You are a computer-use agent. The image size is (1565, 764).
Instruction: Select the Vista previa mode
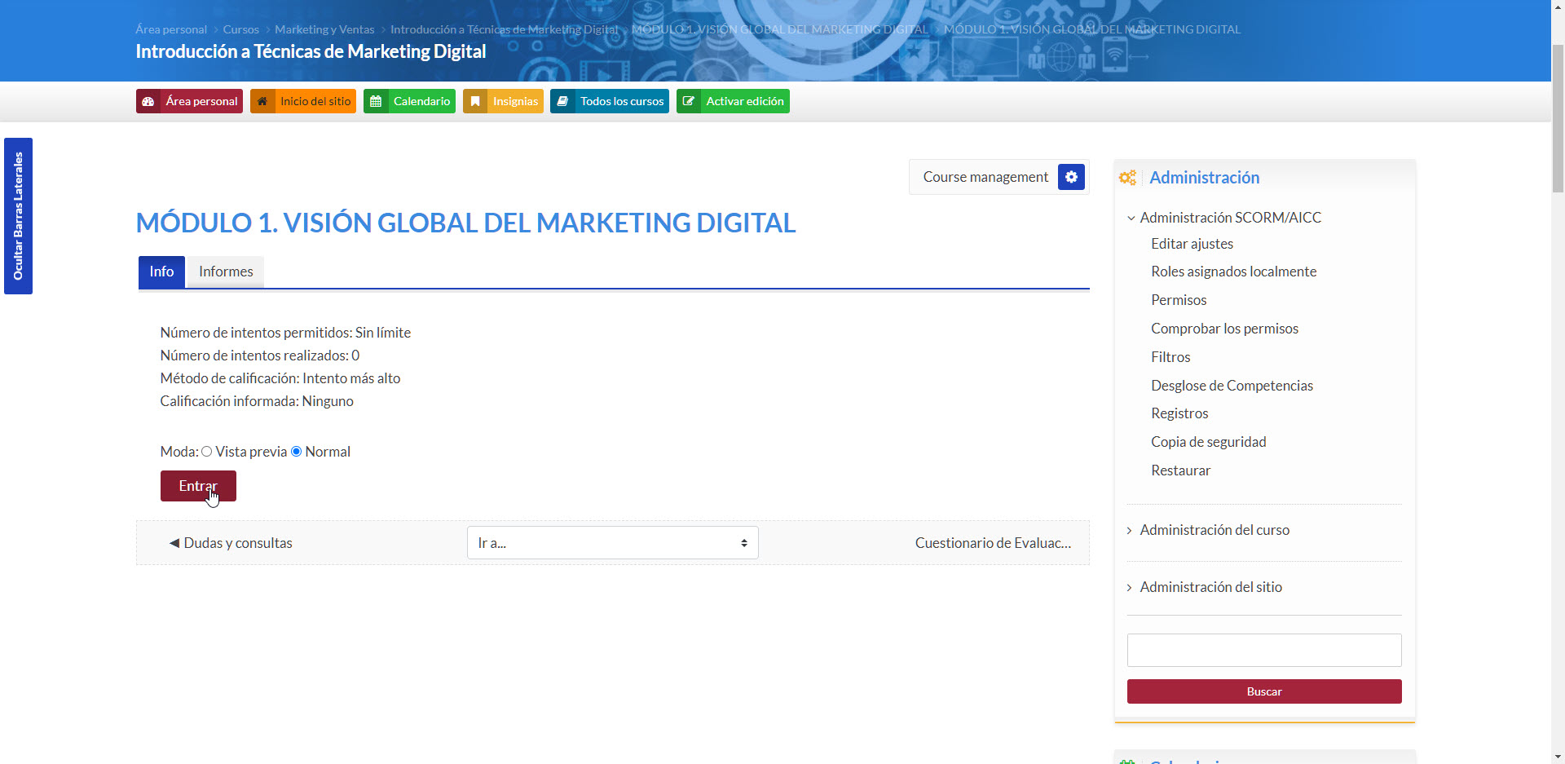[x=207, y=452]
